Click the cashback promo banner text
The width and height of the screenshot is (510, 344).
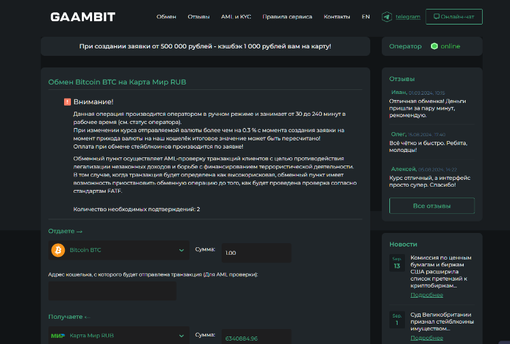pos(205,46)
